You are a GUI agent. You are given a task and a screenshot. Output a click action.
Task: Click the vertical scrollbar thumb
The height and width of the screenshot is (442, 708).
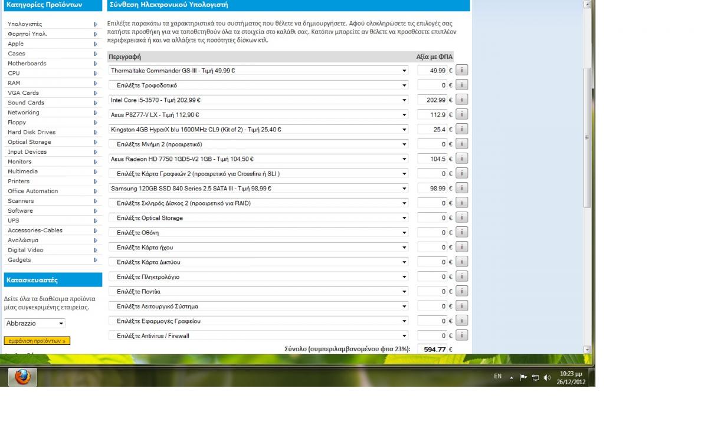(587, 137)
